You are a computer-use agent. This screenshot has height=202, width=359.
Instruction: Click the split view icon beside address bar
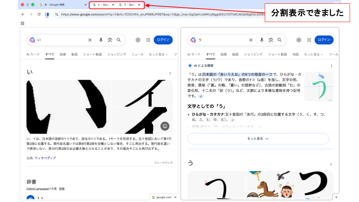47,14
